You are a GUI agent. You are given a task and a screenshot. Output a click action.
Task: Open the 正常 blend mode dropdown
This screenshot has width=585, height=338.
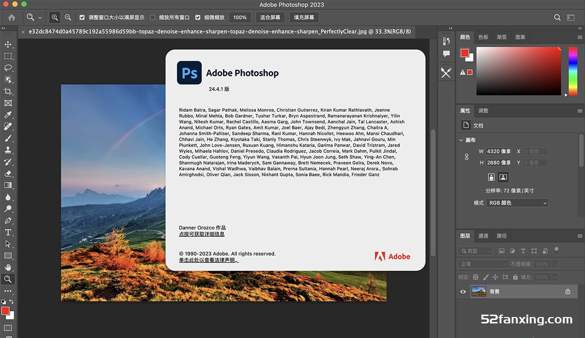coord(484,263)
